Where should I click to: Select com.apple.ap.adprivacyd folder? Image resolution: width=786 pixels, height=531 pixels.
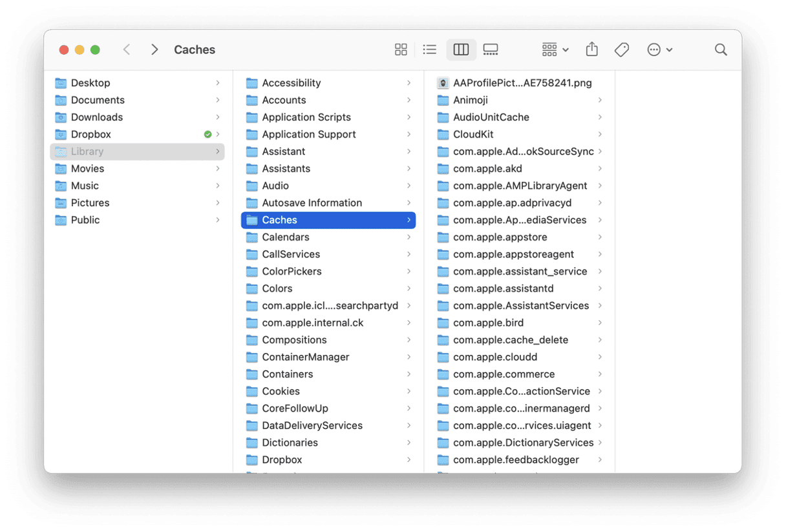520,203
